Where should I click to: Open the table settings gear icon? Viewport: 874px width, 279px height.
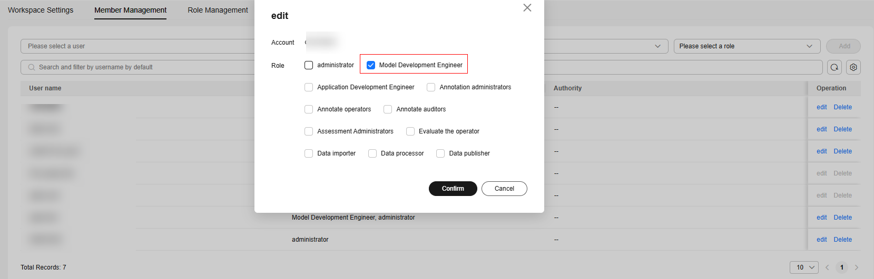click(x=853, y=67)
